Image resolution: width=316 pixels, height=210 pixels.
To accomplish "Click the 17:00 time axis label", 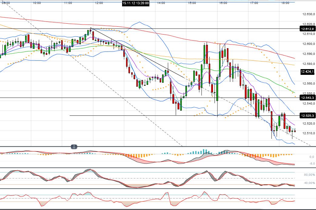I will [254, 3].
